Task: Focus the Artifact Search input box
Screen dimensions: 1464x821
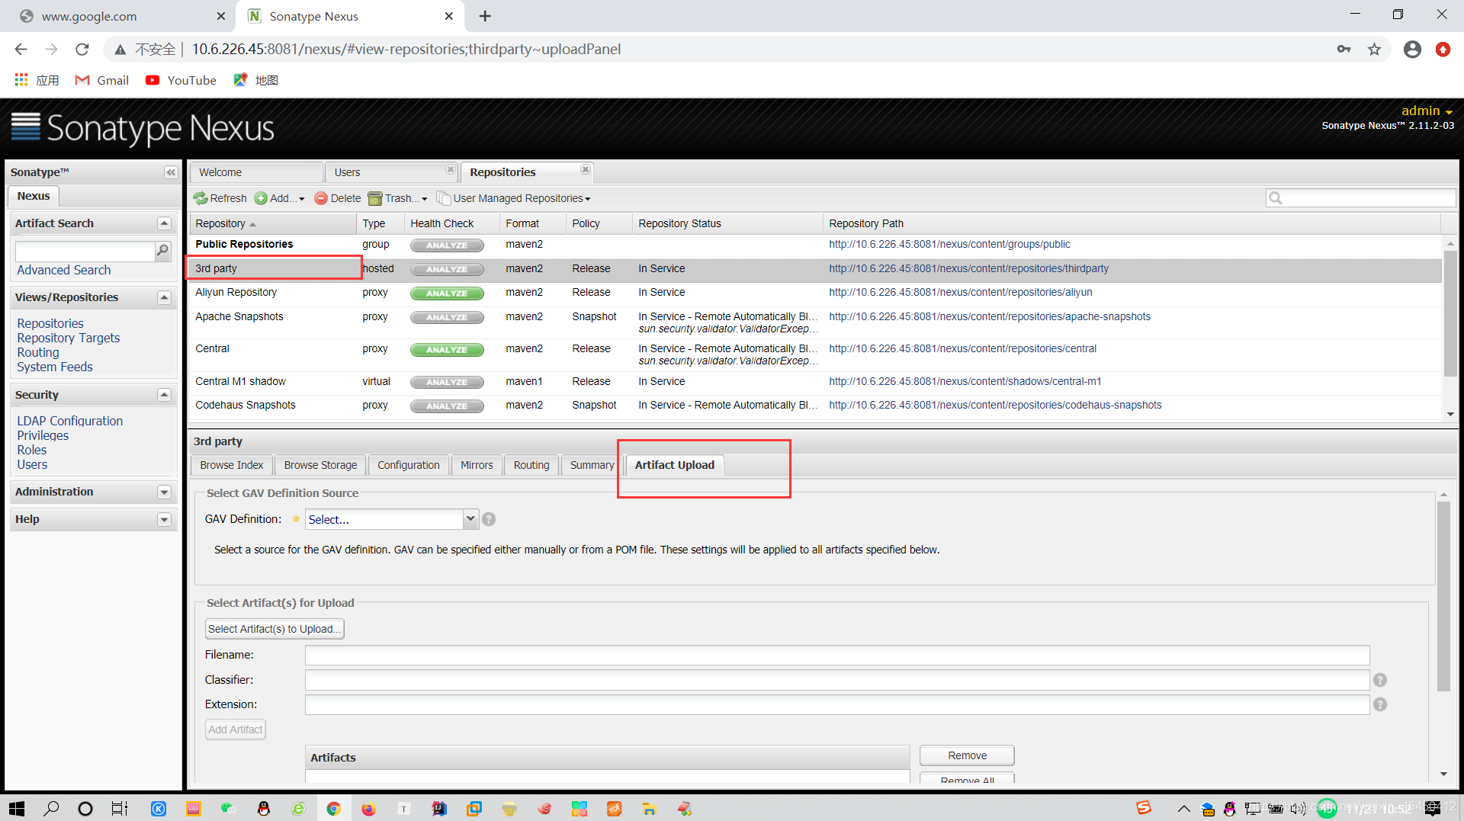Action: [x=85, y=251]
